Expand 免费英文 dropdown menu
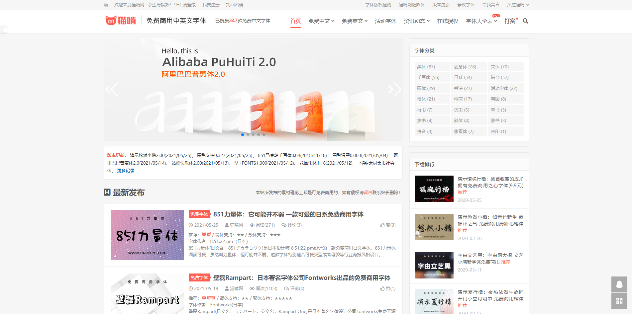632x314 pixels. [x=354, y=21]
